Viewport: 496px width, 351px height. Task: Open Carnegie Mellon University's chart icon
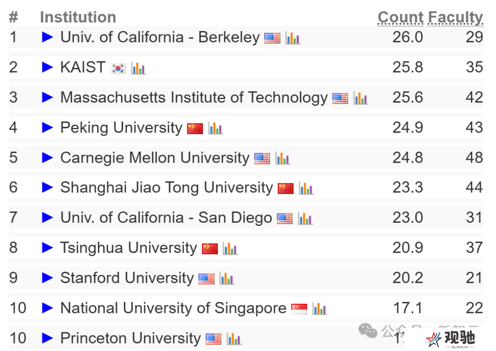(x=282, y=159)
